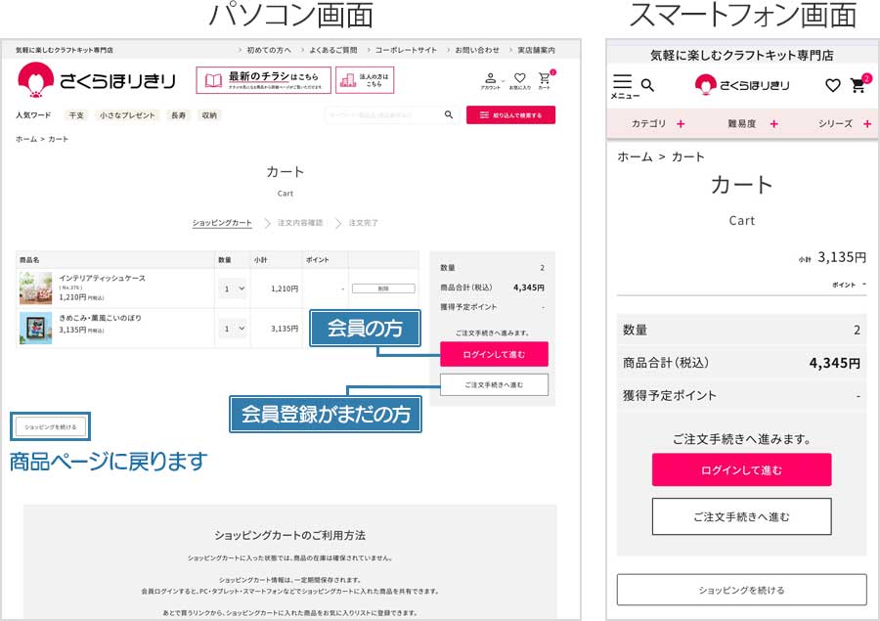The image size is (880, 621).
Task: Open the desktop アカウント account icon
Action: [x=490, y=80]
